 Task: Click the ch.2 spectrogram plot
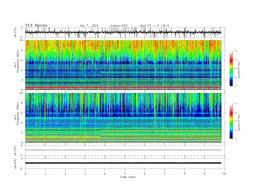(123, 118)
